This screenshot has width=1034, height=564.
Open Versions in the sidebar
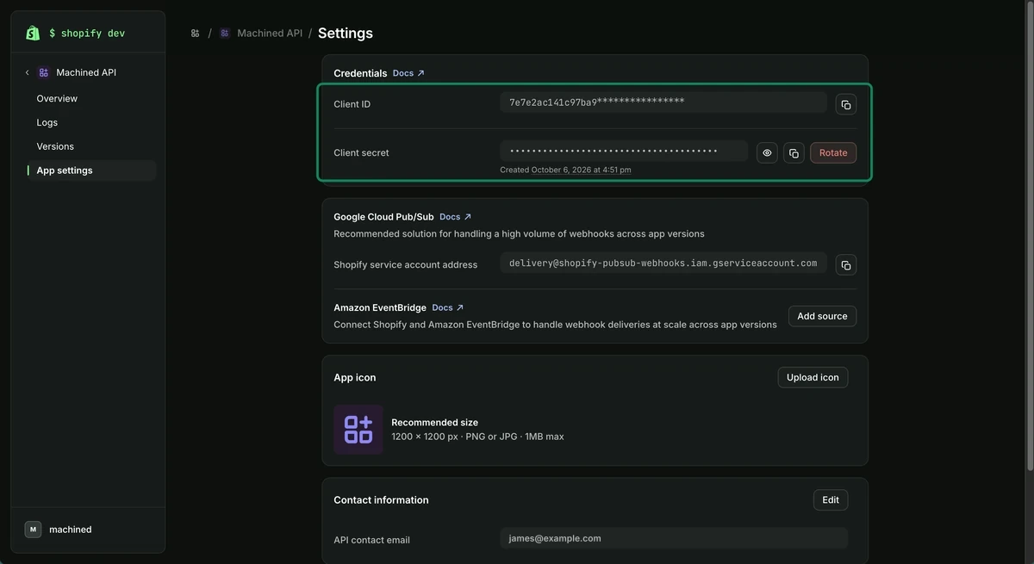tap(55, 146)
